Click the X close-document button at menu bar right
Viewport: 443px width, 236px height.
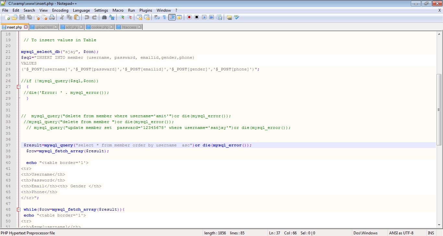[439, 10]
